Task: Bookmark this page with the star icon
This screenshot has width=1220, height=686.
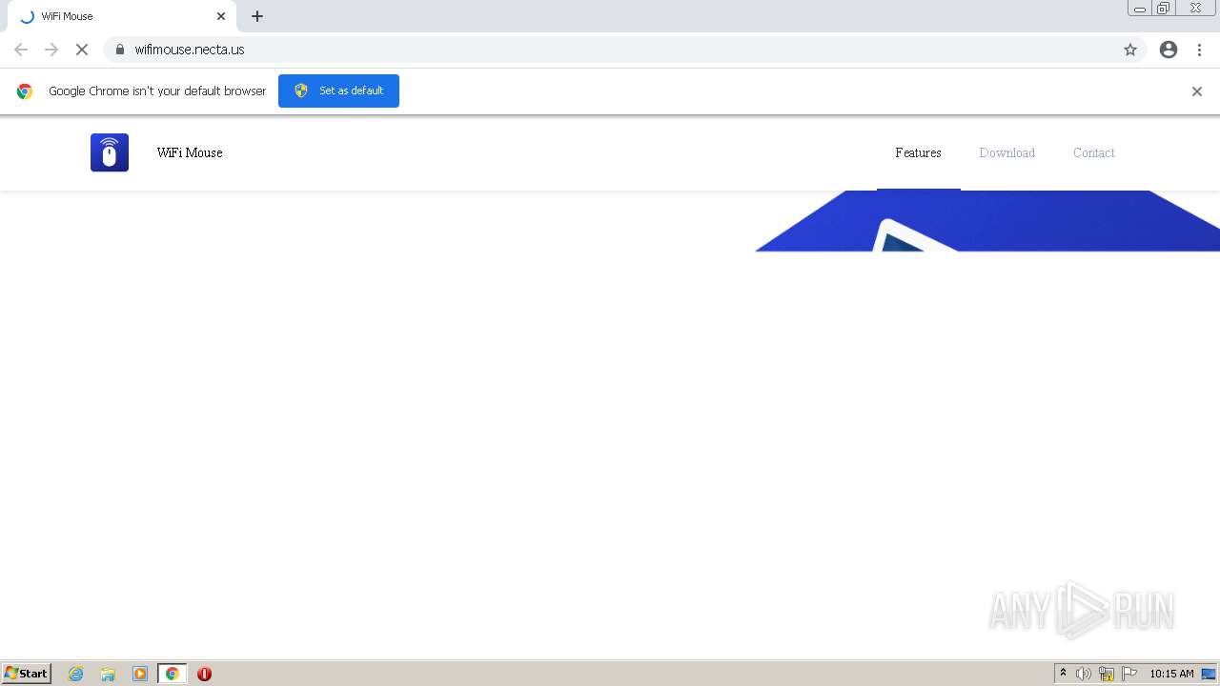Action: click(x=1130, y=50)
